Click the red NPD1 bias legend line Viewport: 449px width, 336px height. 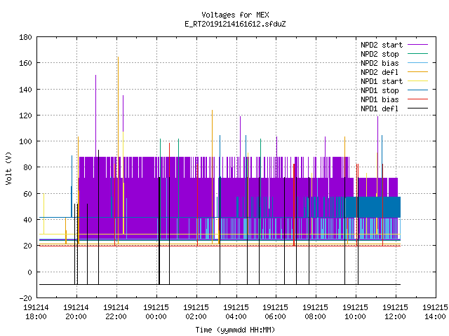click(x=417, y=99)
